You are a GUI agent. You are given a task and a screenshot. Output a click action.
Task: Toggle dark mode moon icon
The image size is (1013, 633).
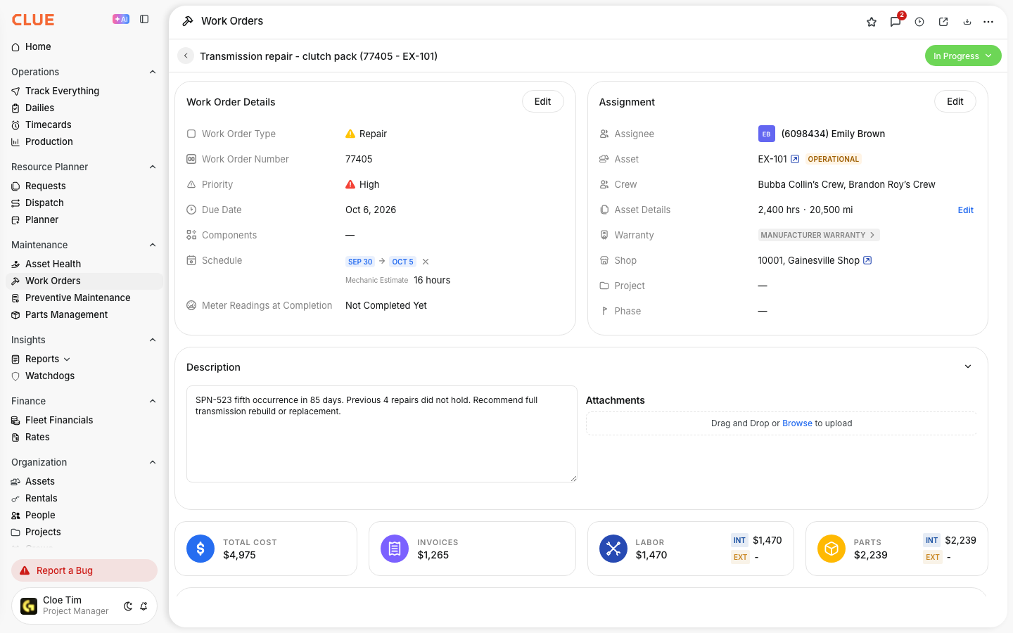128,606
